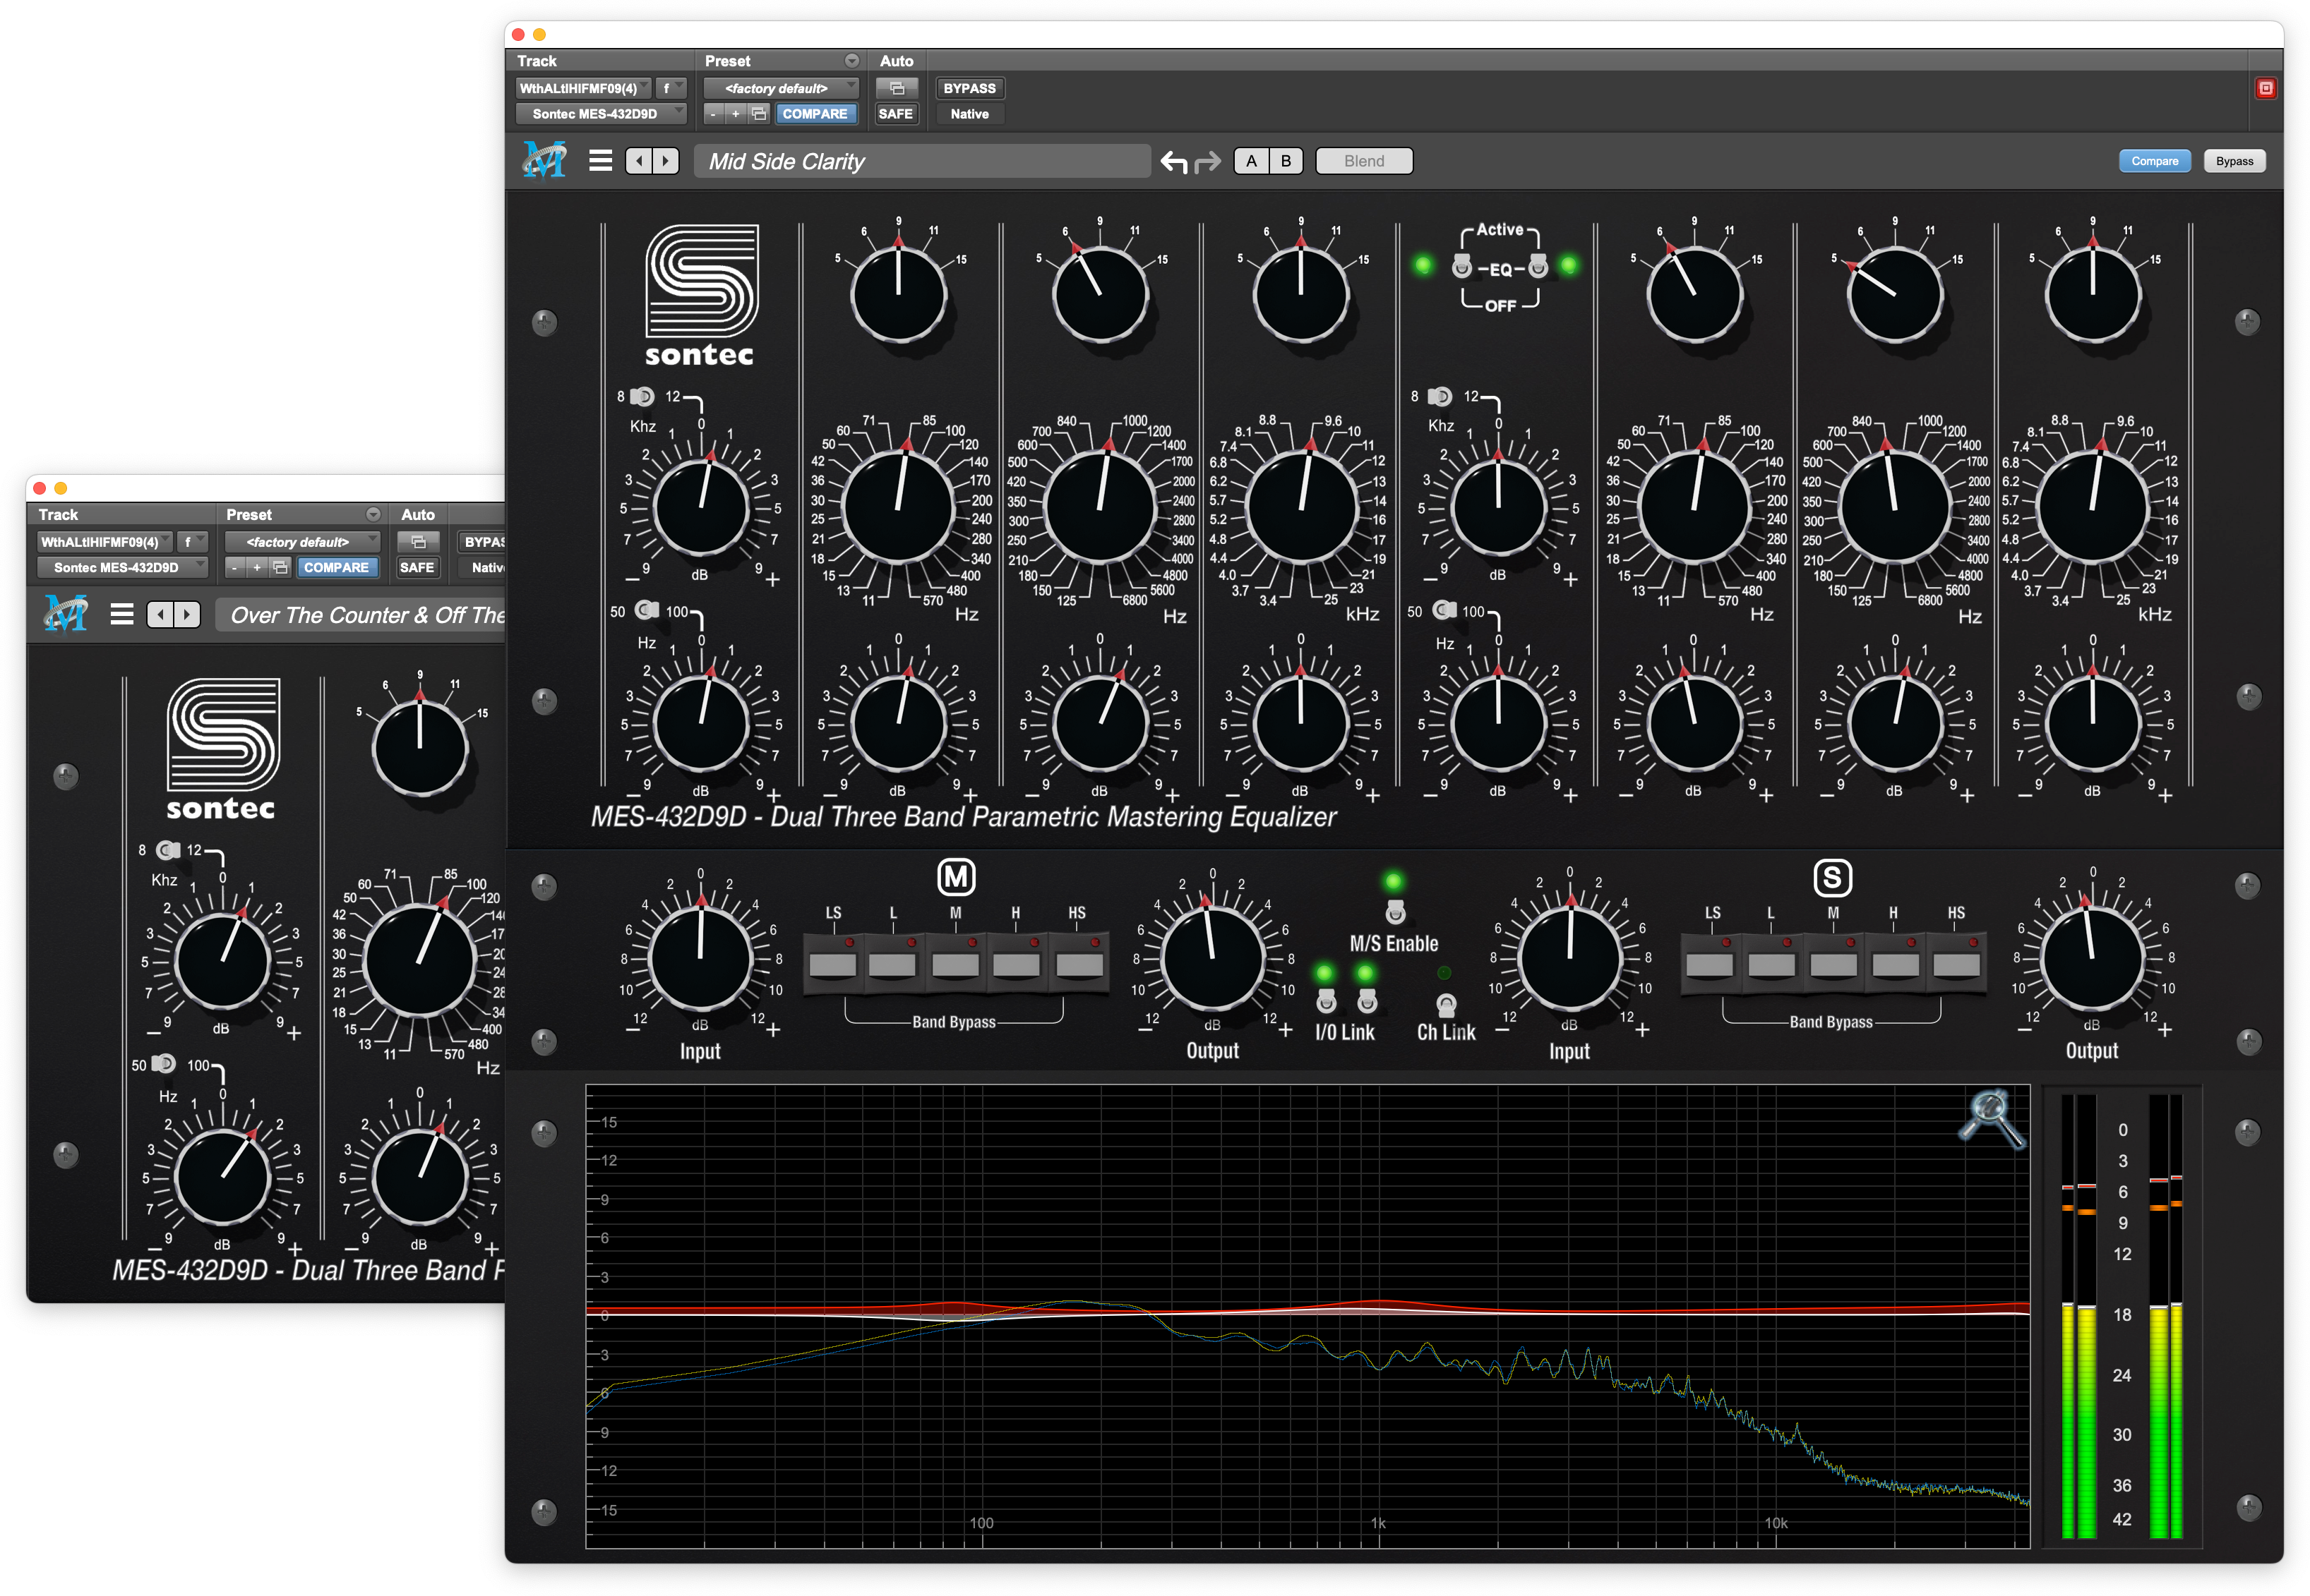Go to previous preset in front window

(x=638, y=161)
